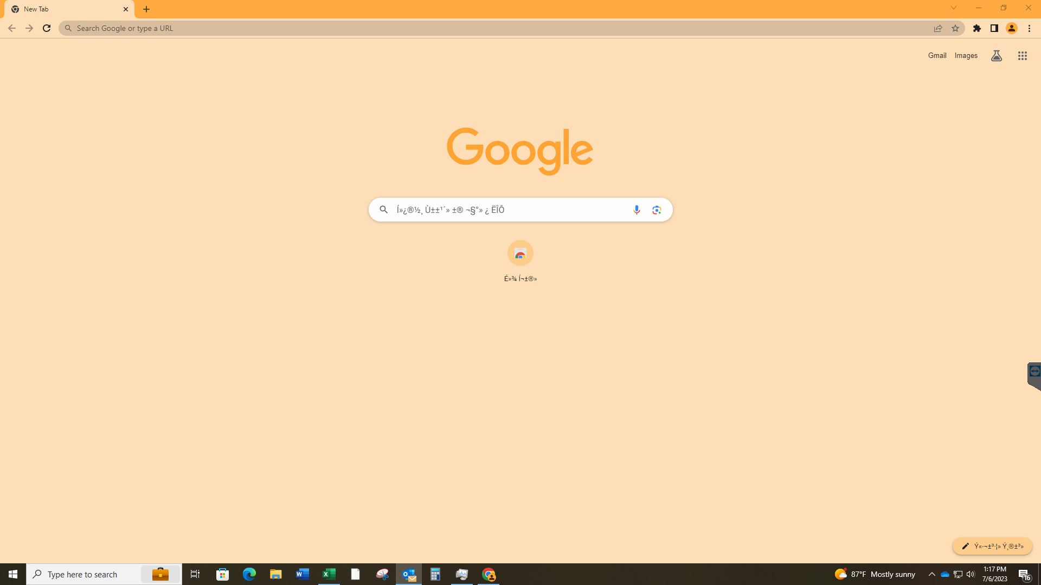1041x585 pixels.
Task: Toggle the network status icon in taskbar
Action: [x=958, y=574]
